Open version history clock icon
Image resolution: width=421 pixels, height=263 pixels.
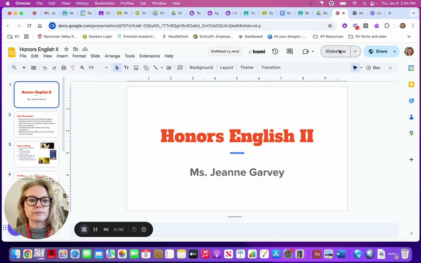(275, 51)
